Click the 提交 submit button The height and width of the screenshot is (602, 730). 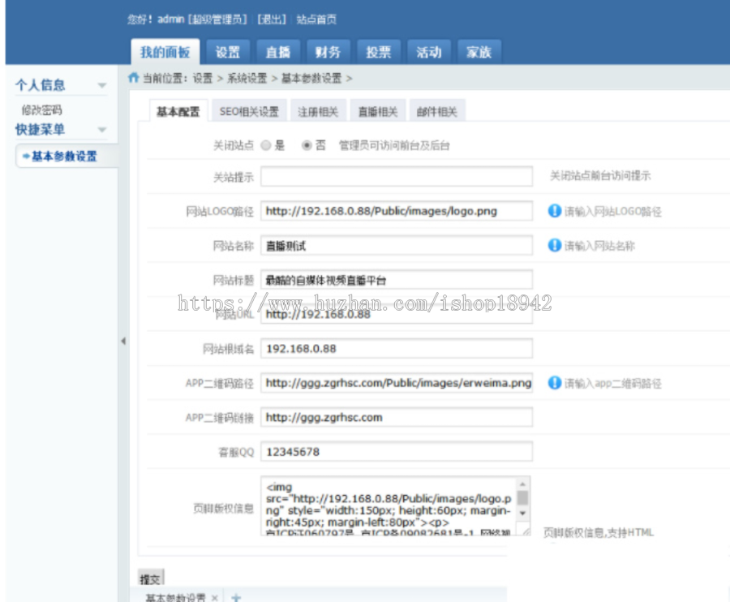click(150, 578)
